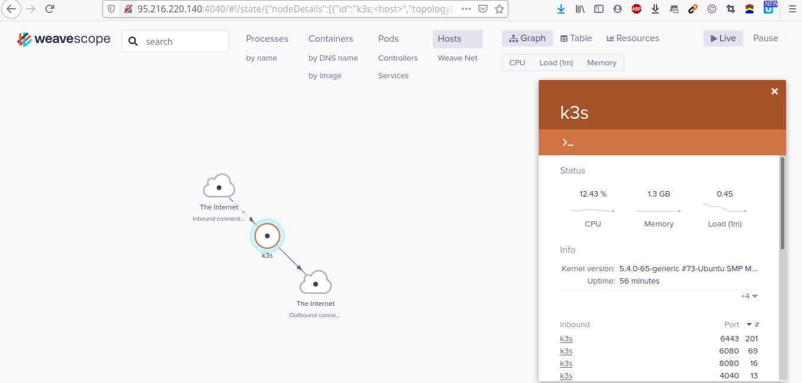Open the blue Downloads arrow icon
The height and width of the screenshot is (383, 802).
click(x=561, y=9)
